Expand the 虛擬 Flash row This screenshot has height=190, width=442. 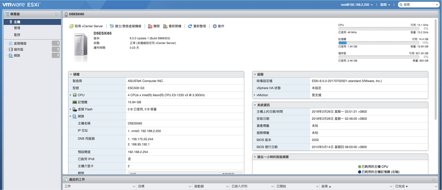tap(70, 109)
